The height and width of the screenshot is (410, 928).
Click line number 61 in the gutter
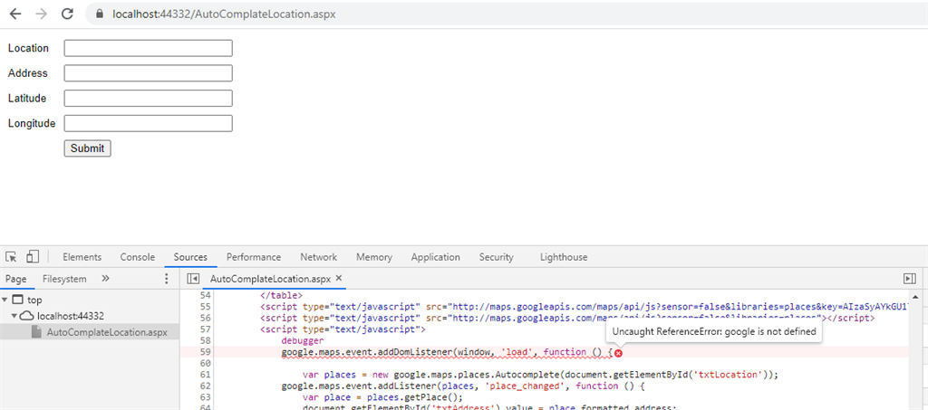[x=206, y=375]
